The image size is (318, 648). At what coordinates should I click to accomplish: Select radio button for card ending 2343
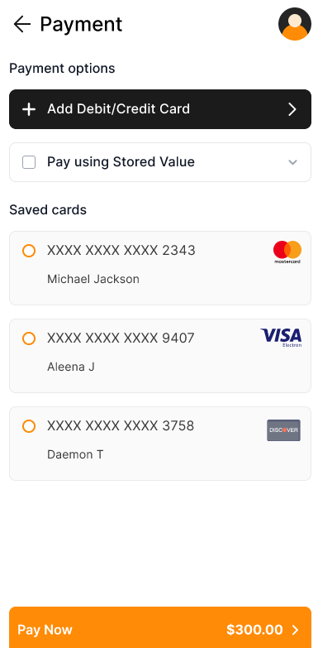29,251
